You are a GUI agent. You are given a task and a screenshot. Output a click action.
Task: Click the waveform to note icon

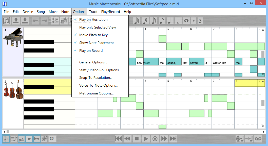(249, 138)
